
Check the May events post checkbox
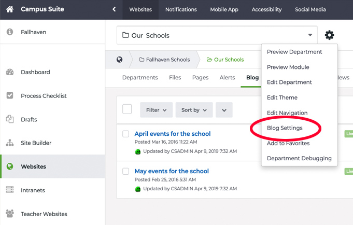coord(125,171)
